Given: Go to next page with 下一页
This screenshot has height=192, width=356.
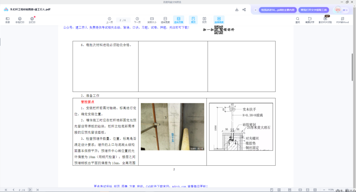Looking at the screenshot, I should pos(137,20).
